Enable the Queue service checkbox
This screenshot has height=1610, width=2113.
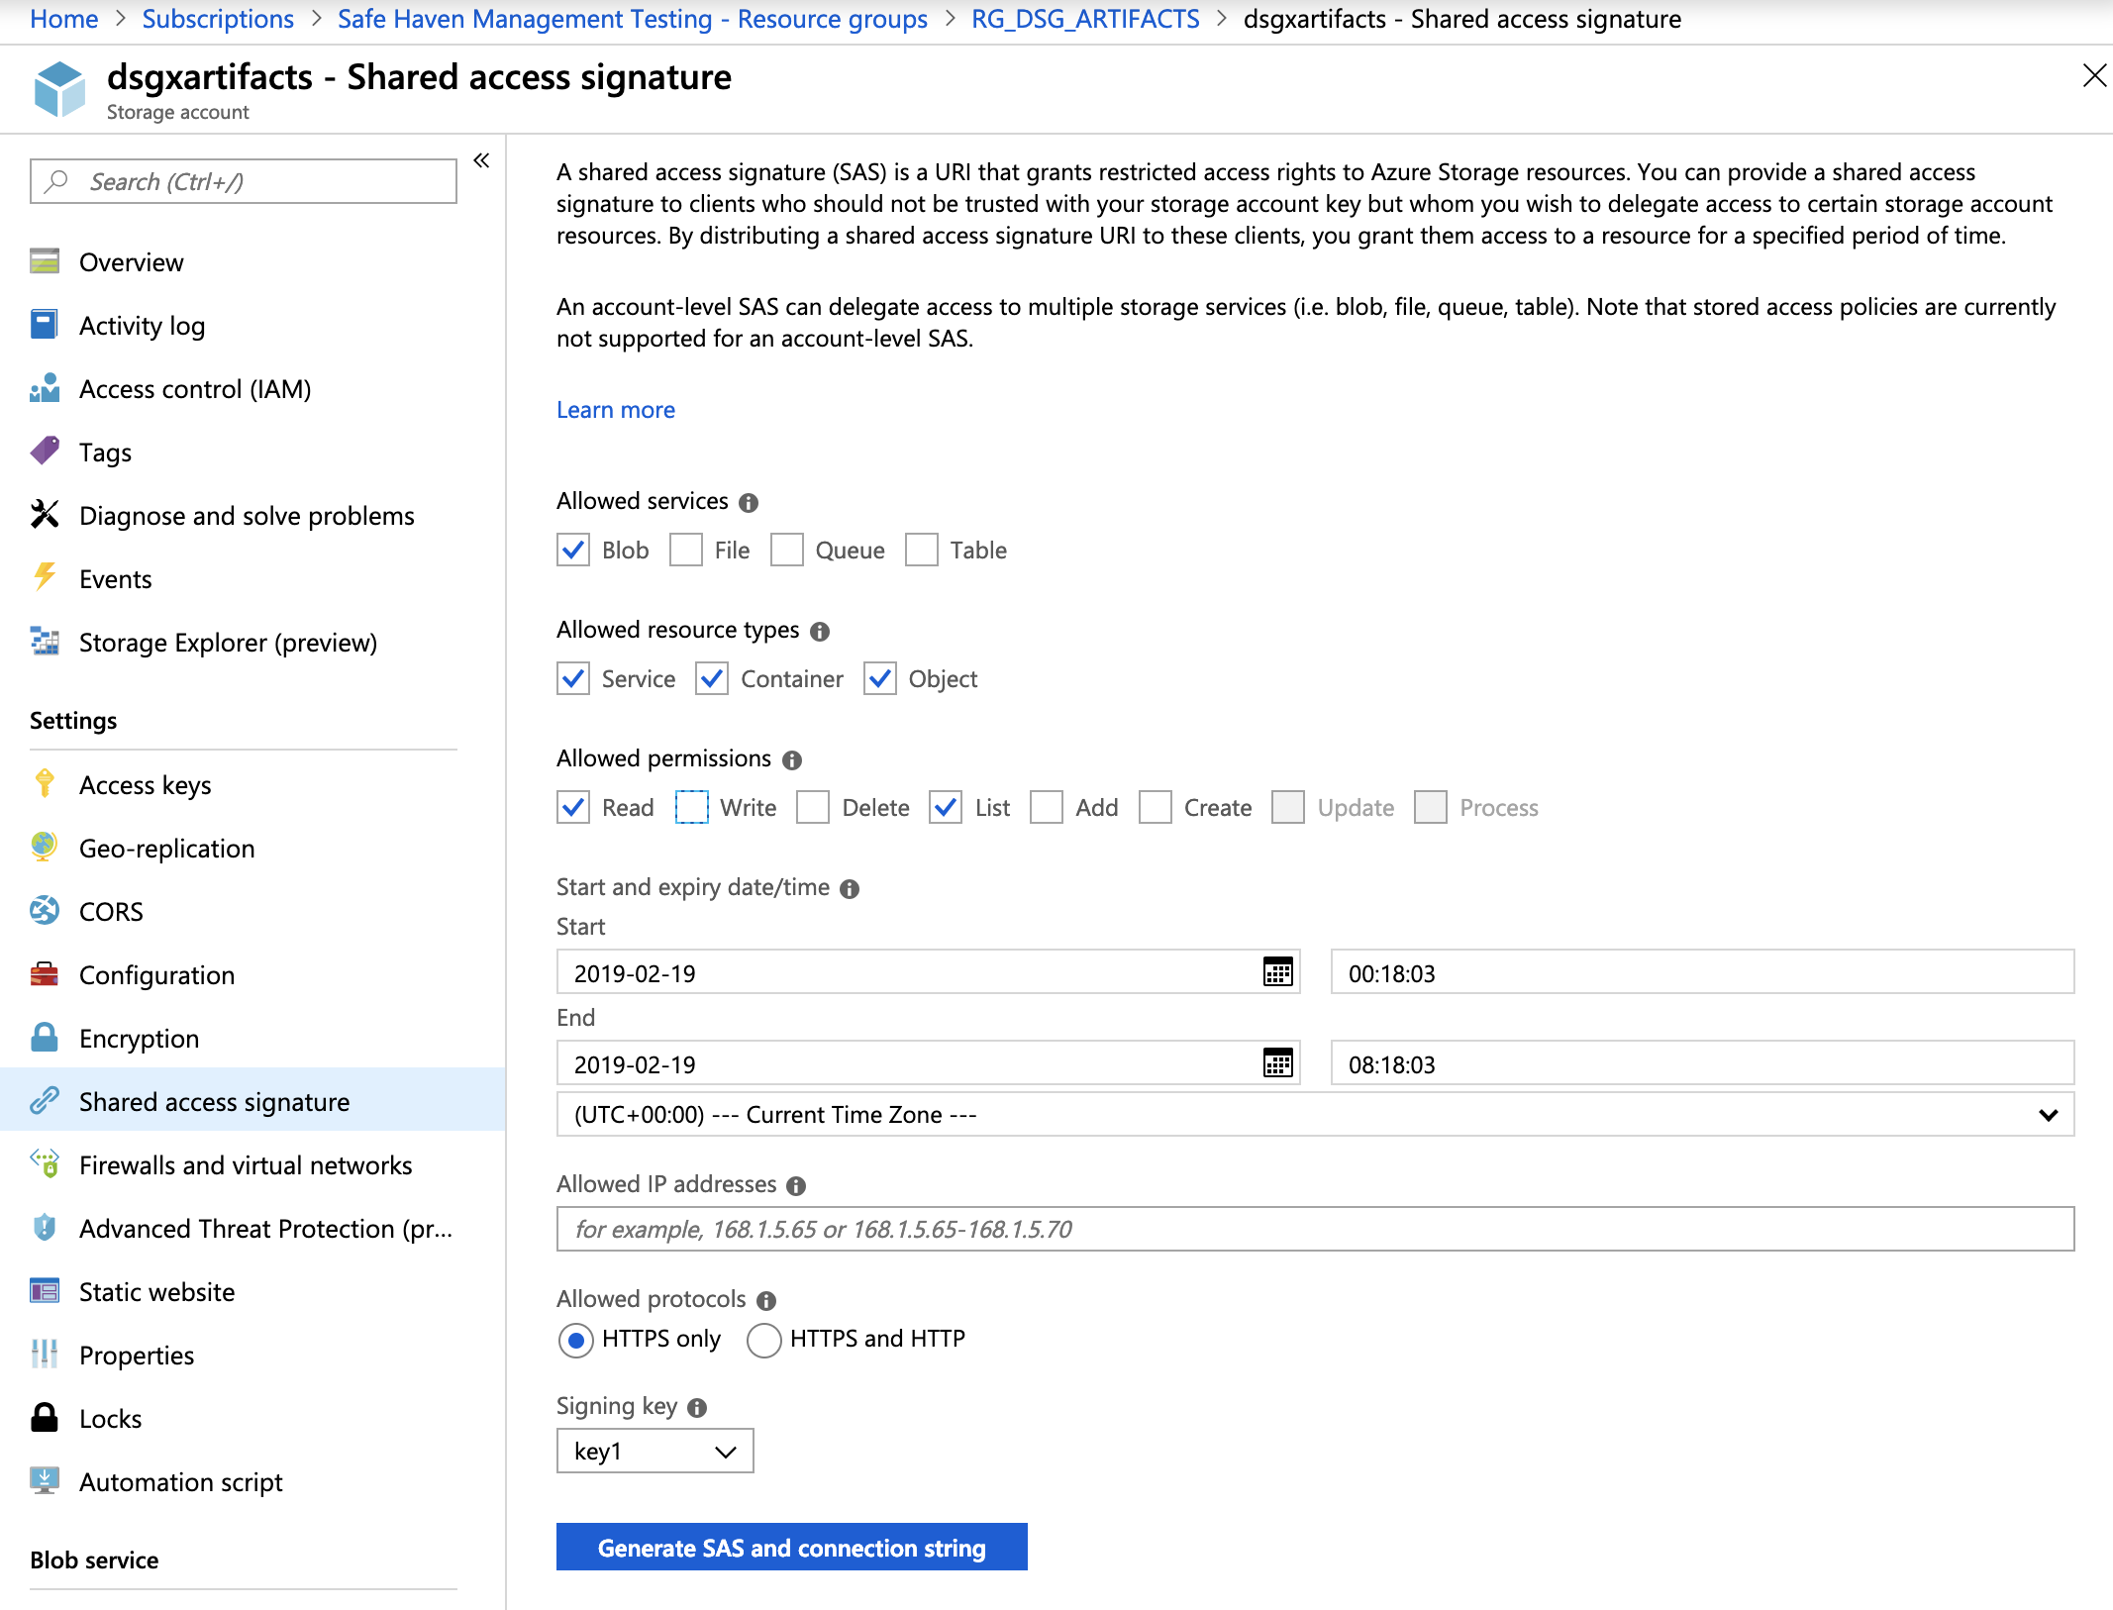pos(787,550)
